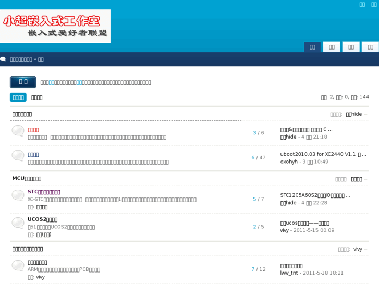379x284 pixels.
Task: Click the timestamp '2011-5-18 18:21'
Action: 323,273
